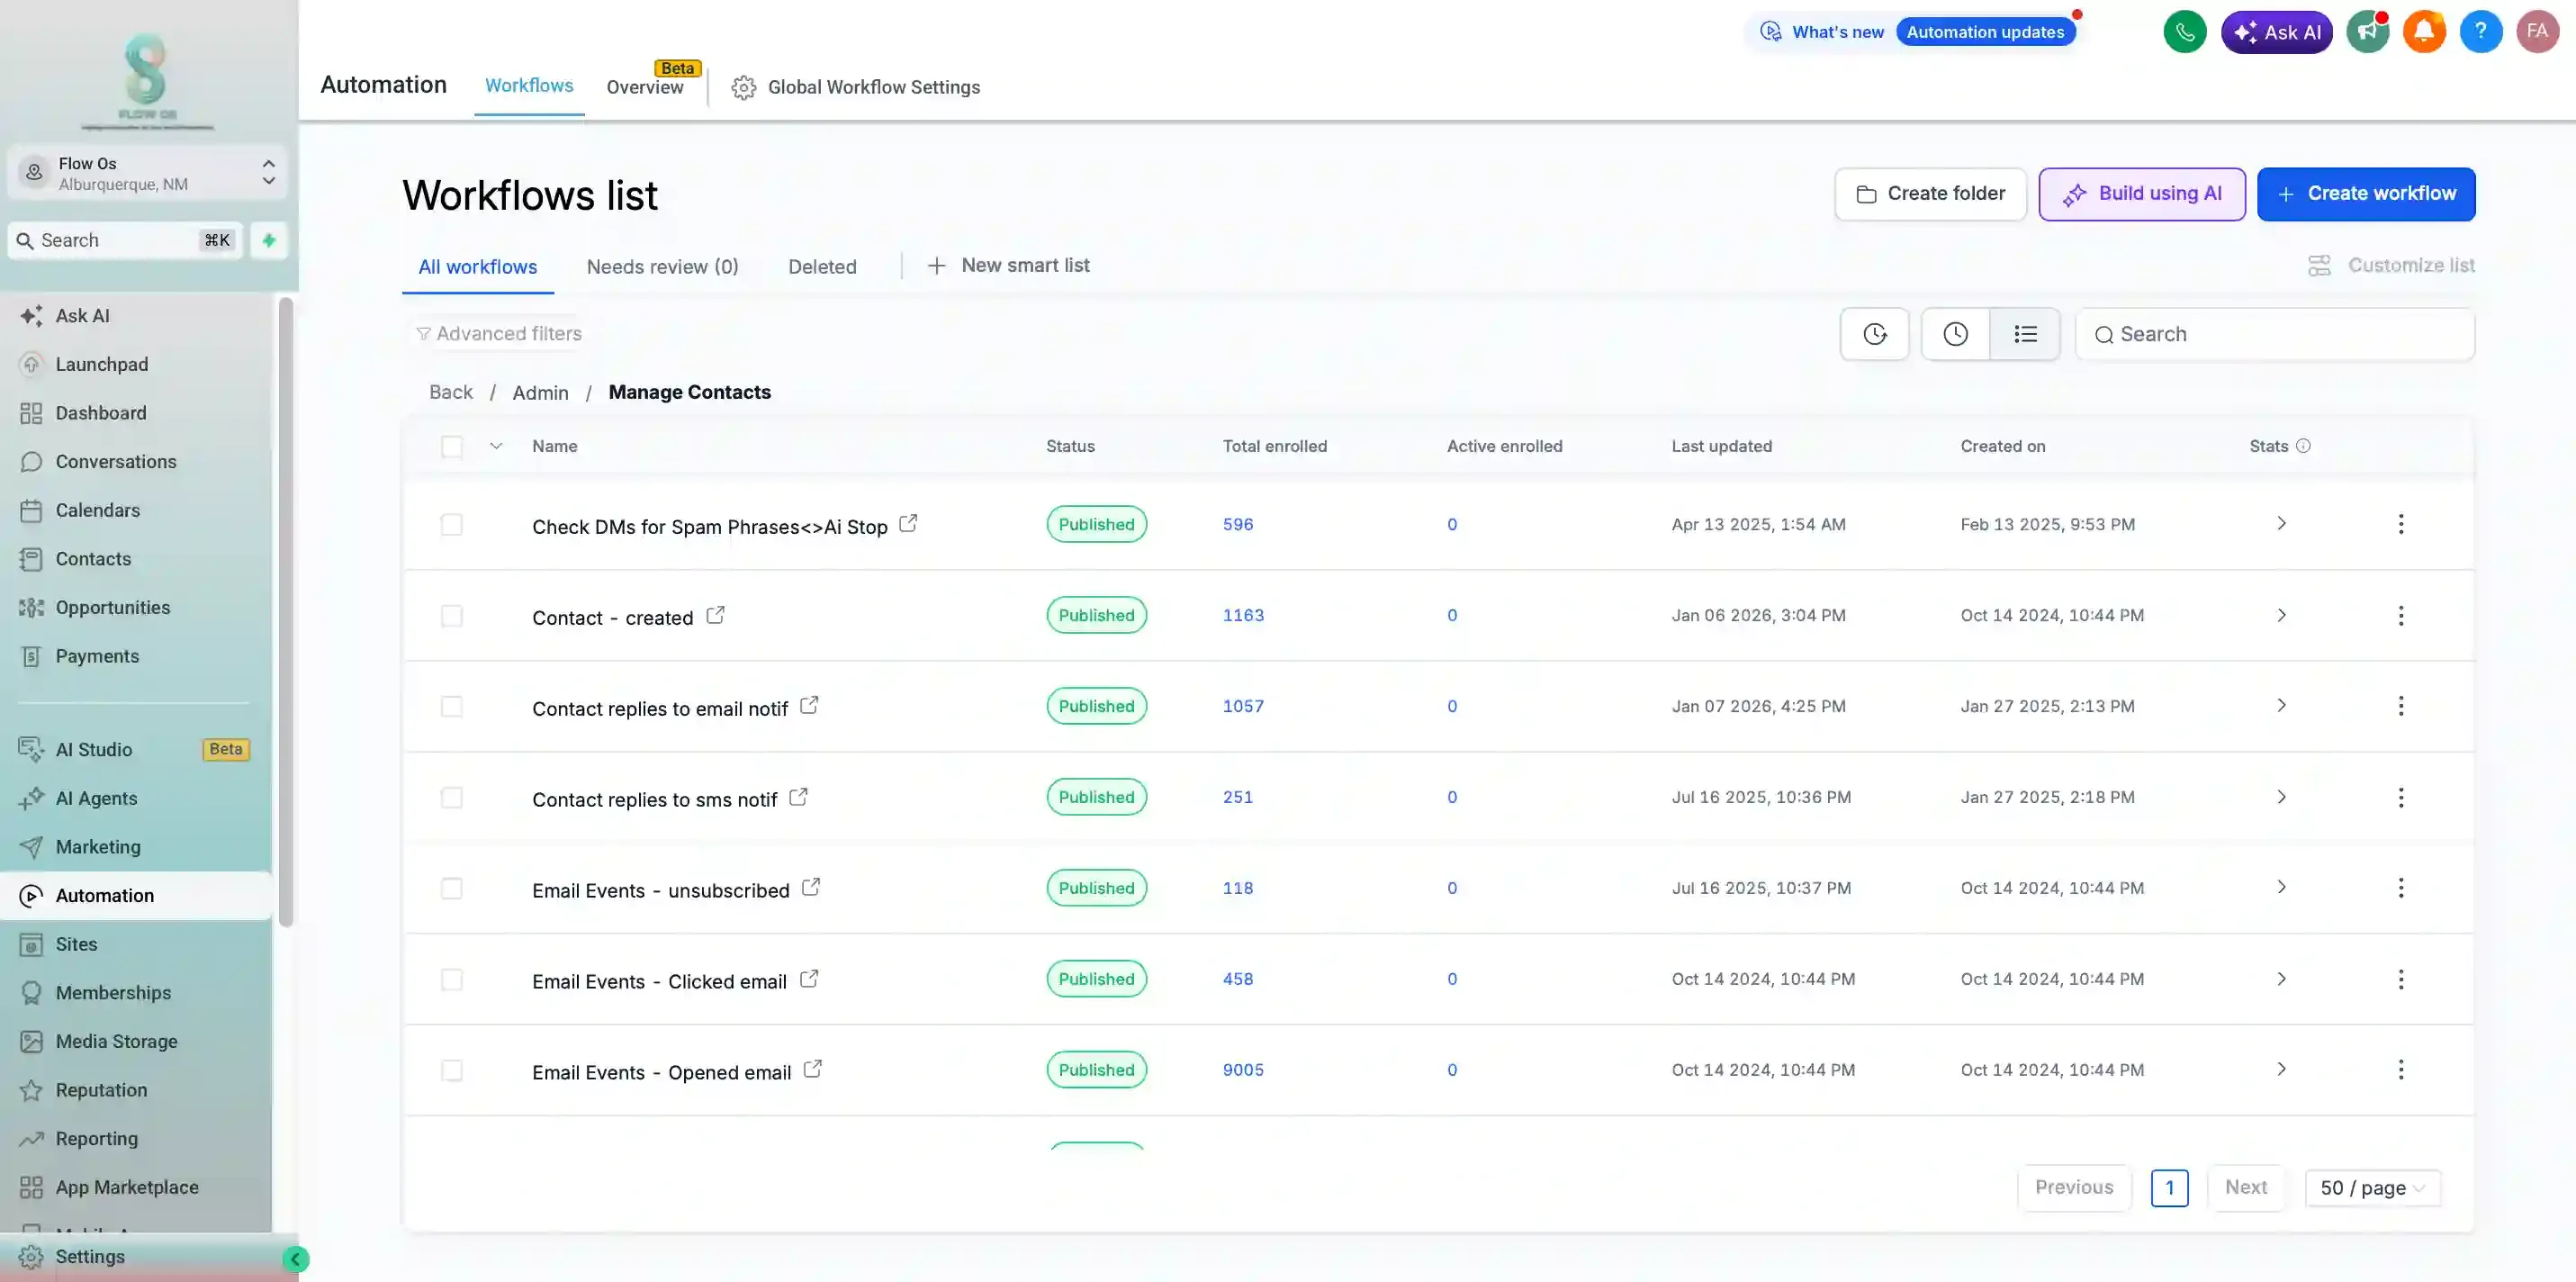Open three-dot menu for Email Events - Clicked email
Screen dimensions: 2576x1282
(2400, 979)
